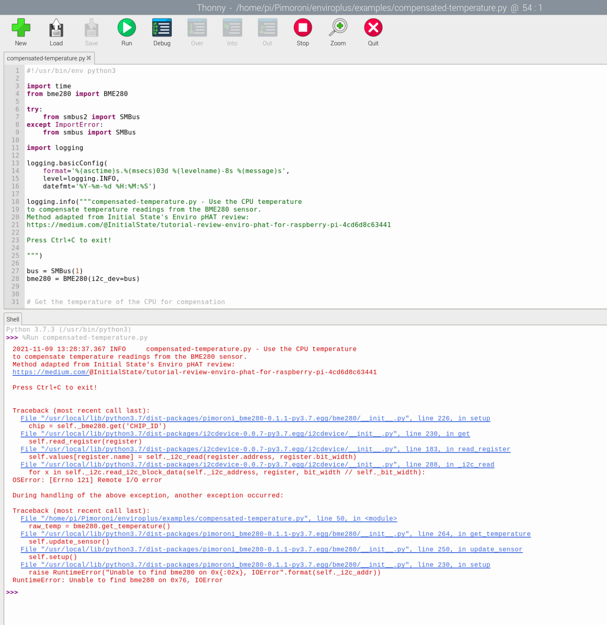Click line number 27 in the editor

[15, 271]
